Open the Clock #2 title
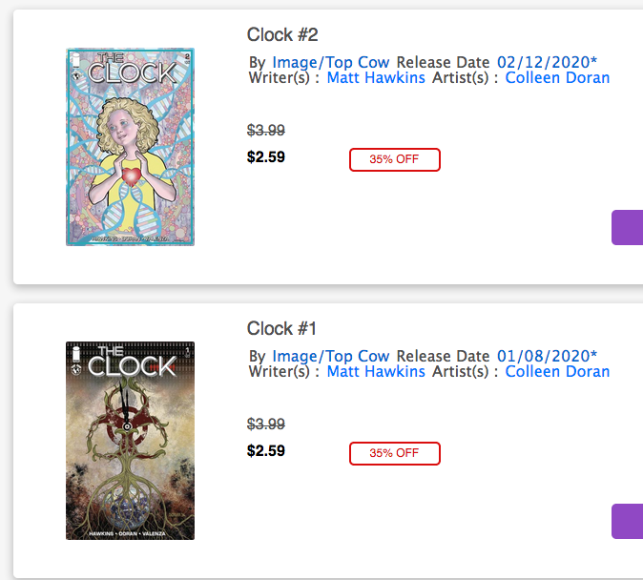The width and height of the screenshot is (643, 580). coord(282,35)
